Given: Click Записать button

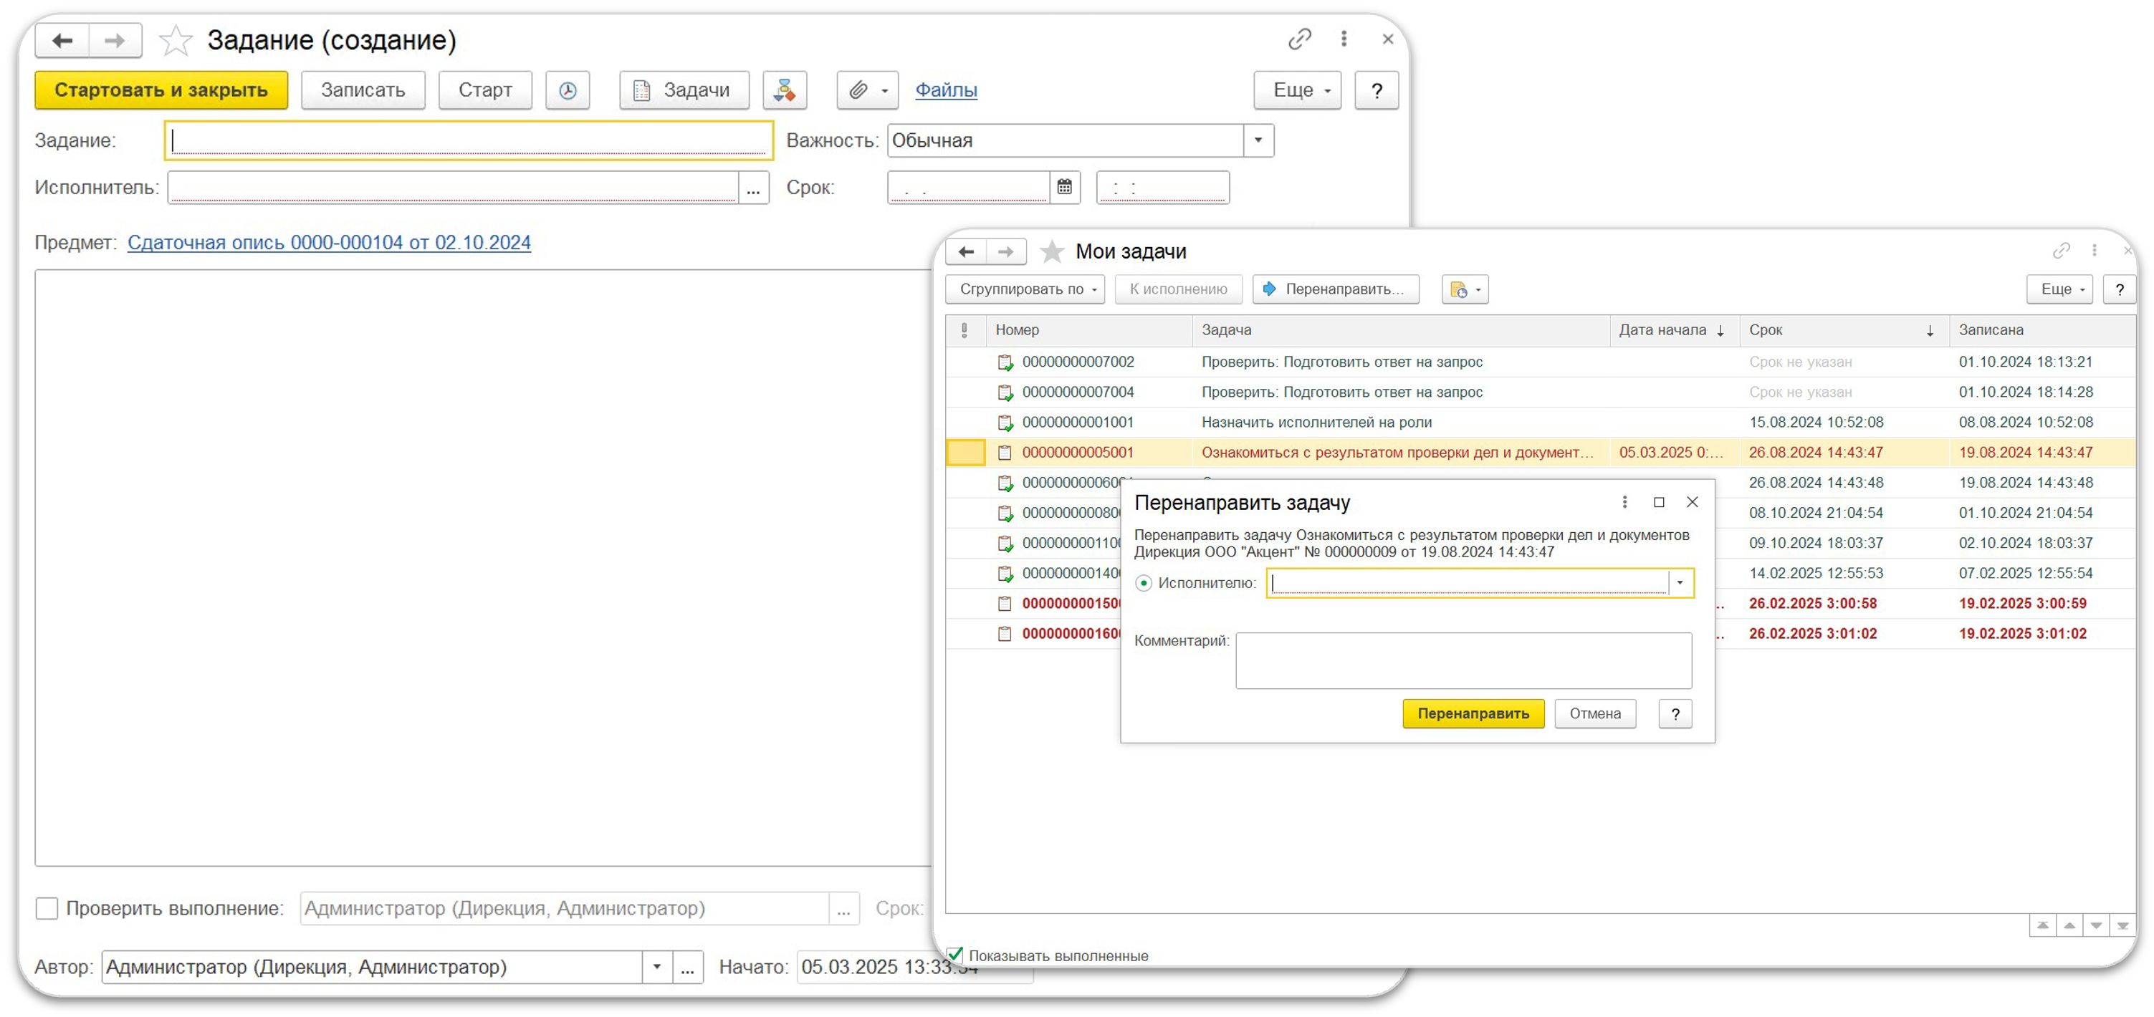Looking at the screenshot, I should coord(363,90).
